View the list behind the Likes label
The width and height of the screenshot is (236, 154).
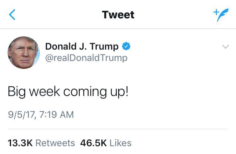tap(121, 143)
